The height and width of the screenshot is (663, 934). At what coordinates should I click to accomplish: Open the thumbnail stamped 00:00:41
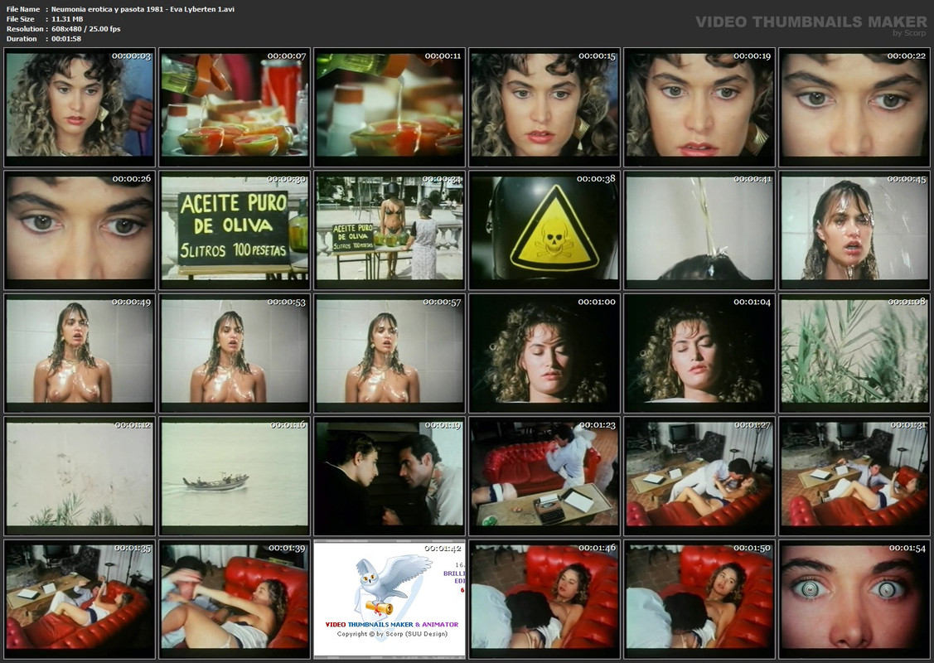coord(699,230)
